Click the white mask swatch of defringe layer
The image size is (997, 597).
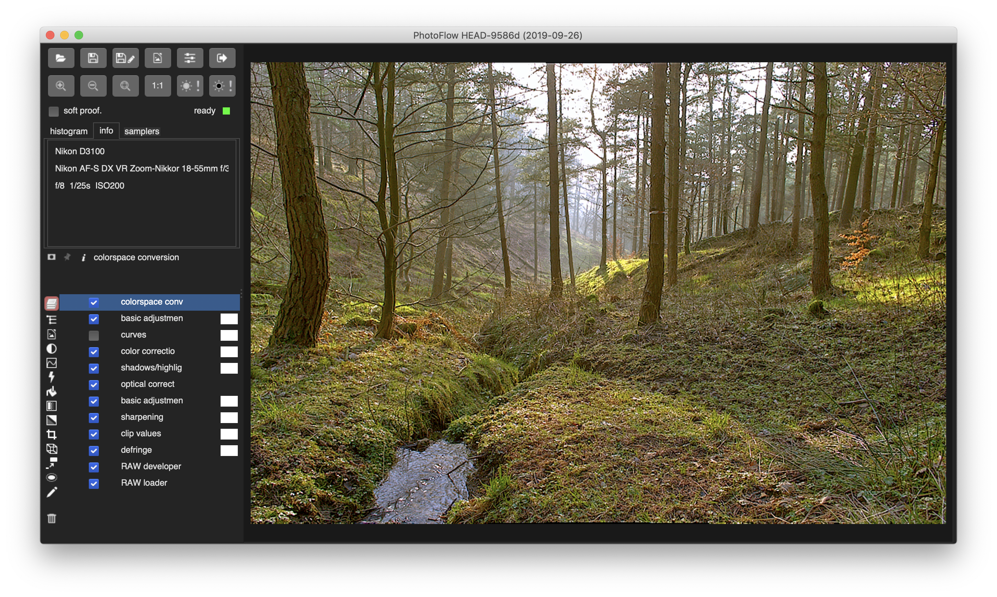[228, 450]
